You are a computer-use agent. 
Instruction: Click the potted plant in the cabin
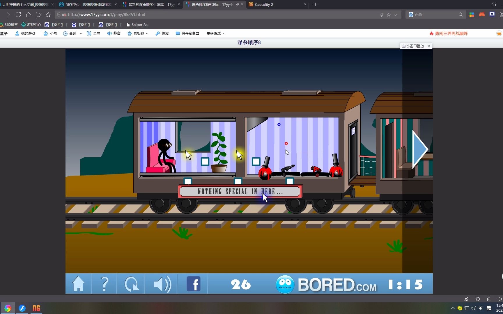coord(219,153)
